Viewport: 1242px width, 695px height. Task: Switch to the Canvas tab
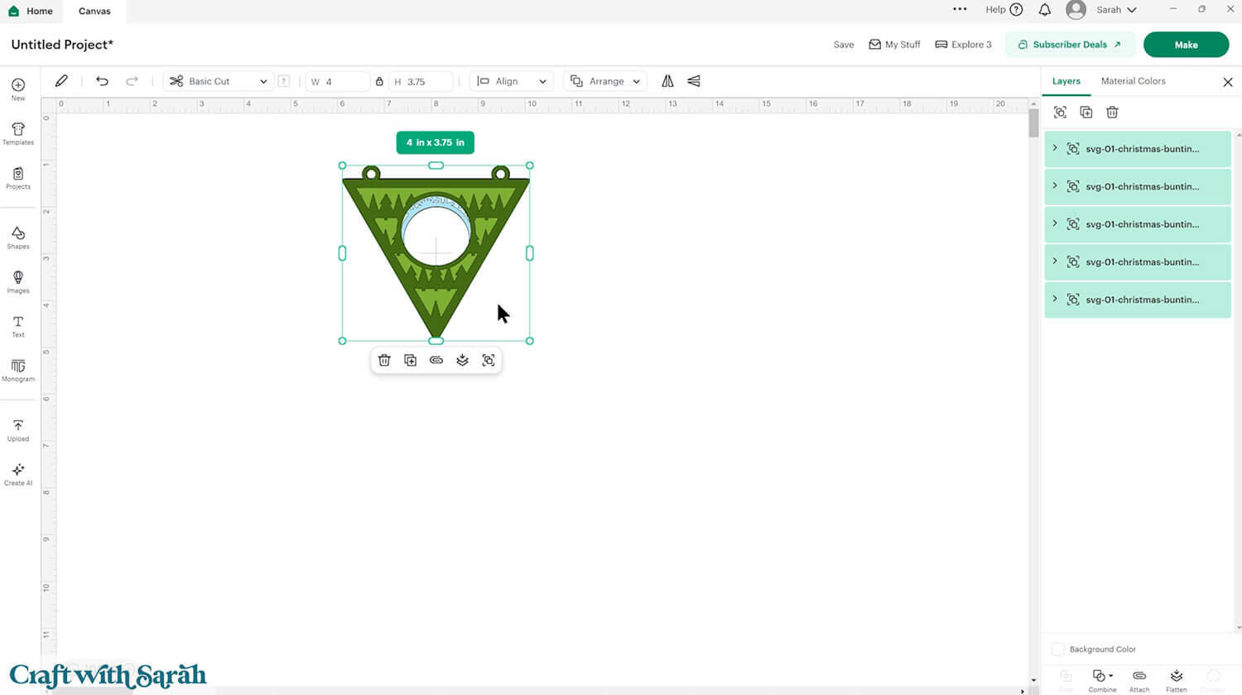tap(94, 11)
